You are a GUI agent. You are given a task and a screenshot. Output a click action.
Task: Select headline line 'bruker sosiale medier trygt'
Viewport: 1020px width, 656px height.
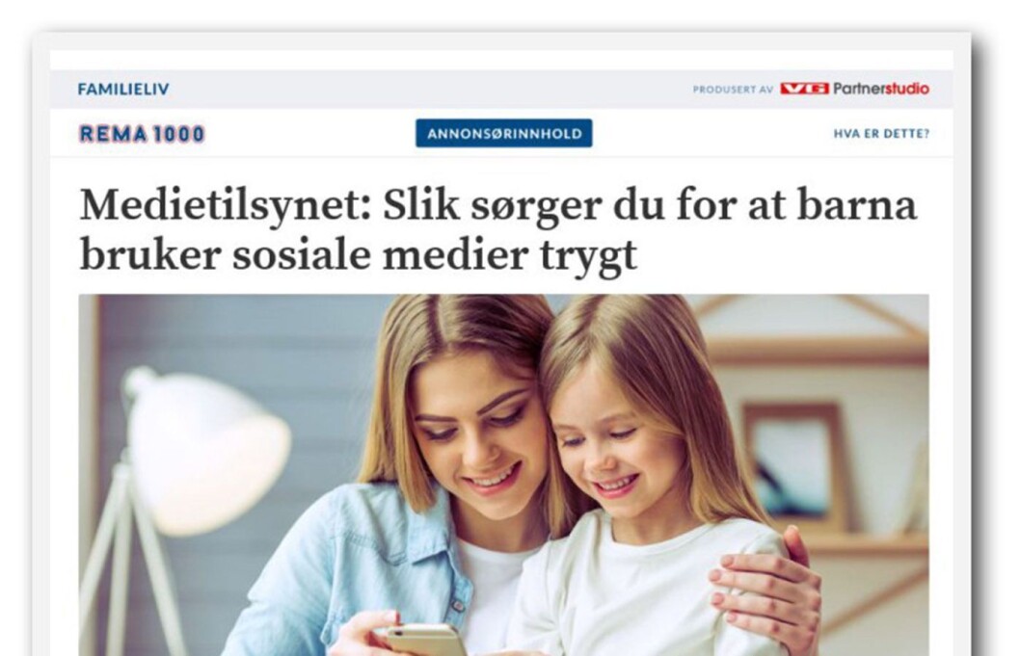(x=358, y=255)
